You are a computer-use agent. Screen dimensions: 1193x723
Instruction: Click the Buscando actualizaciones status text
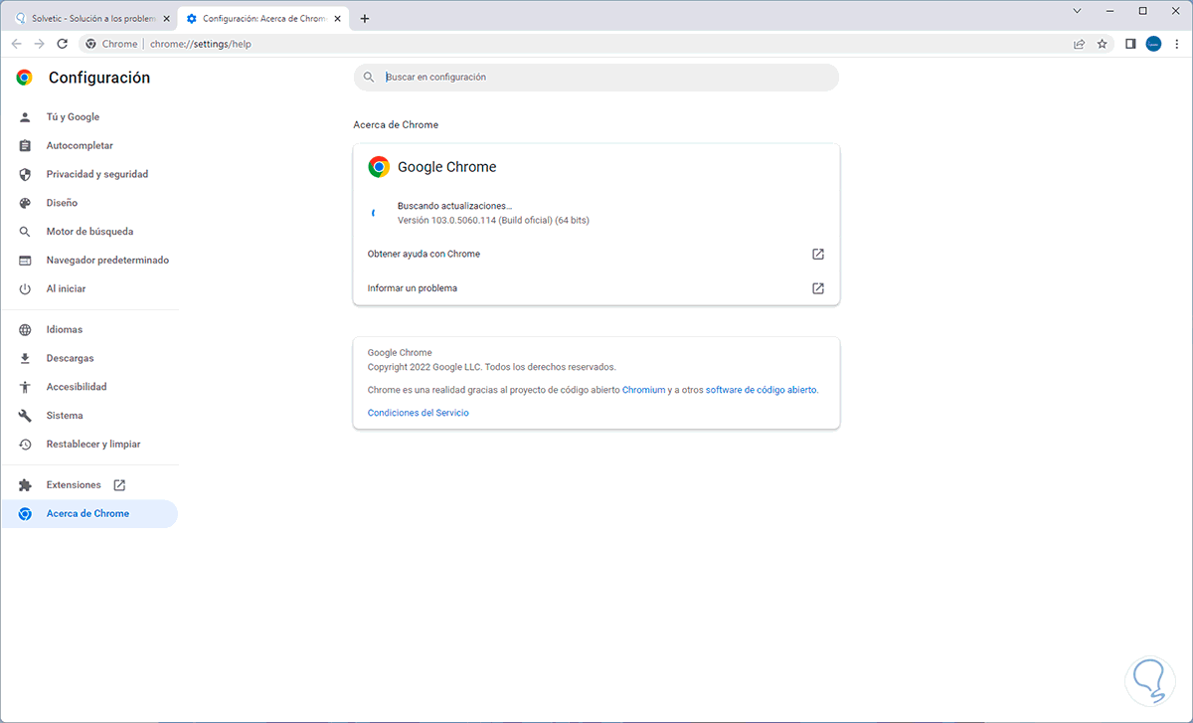click(454, 206)
